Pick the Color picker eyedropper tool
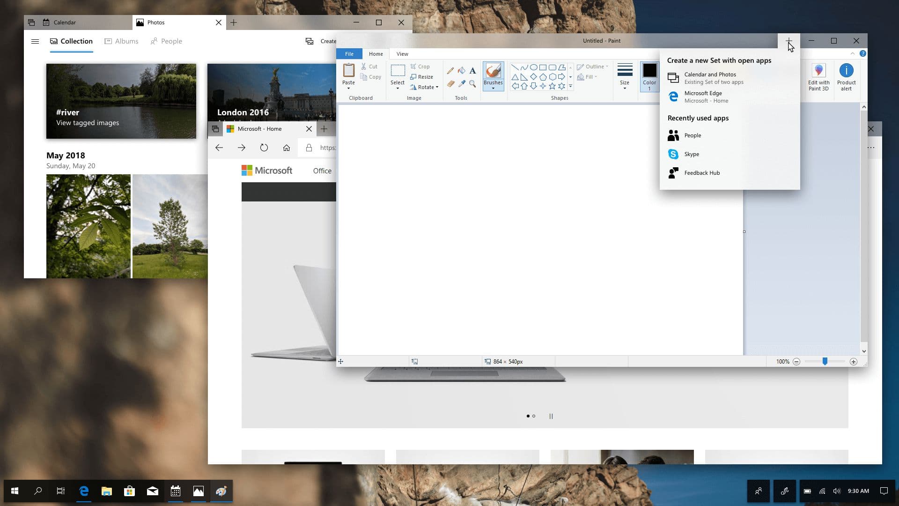Viewport: 899px width, 506px height. point(462,83)
